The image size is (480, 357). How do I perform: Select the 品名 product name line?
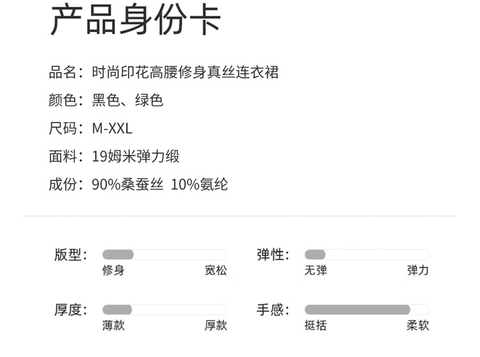click(x=164, y=72)
